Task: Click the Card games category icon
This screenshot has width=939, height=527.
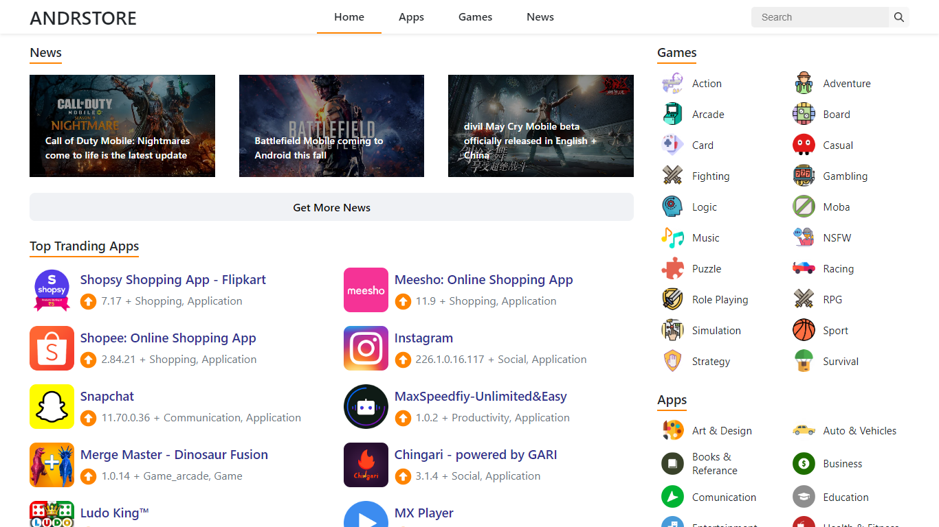Action: click(672, 145)
